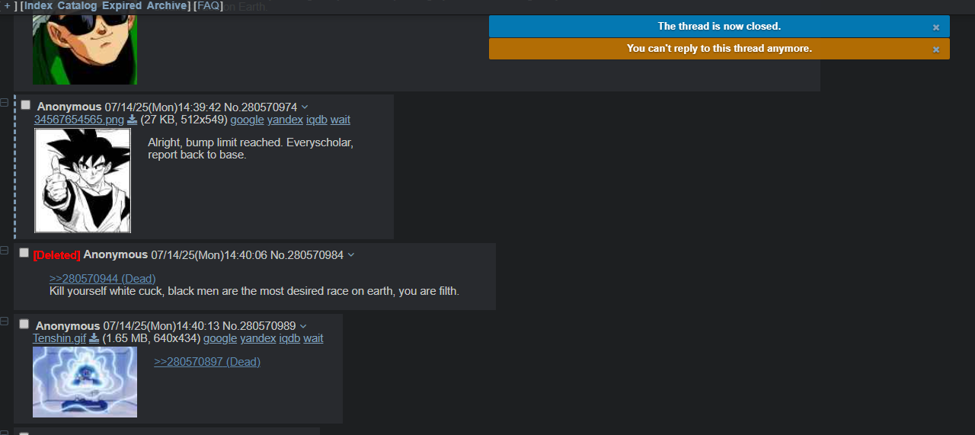Expand the Tenshin.gif thumbnail

[85, 382]
